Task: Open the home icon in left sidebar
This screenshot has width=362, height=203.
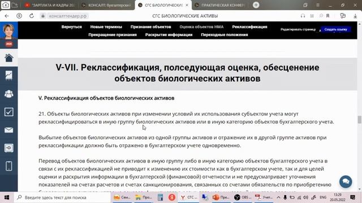Action: (9, 58)
